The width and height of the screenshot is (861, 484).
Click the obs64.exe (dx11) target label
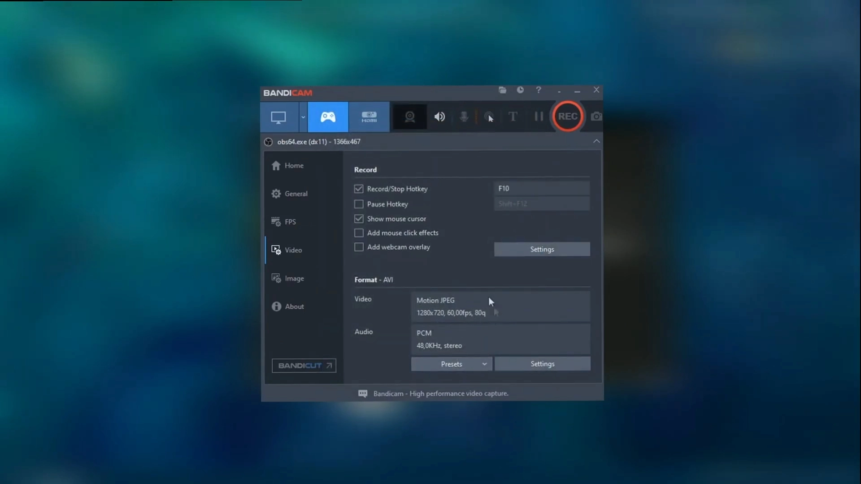[x=319, y=142]
